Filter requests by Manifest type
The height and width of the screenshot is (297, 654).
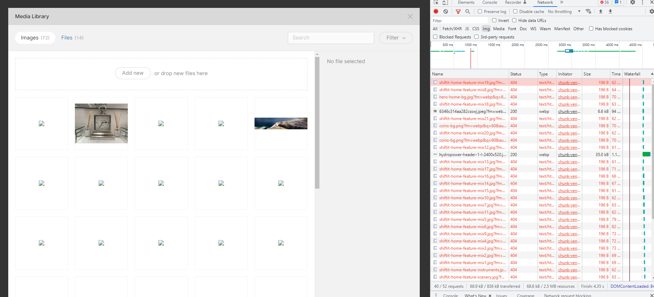tap(562, 29)
